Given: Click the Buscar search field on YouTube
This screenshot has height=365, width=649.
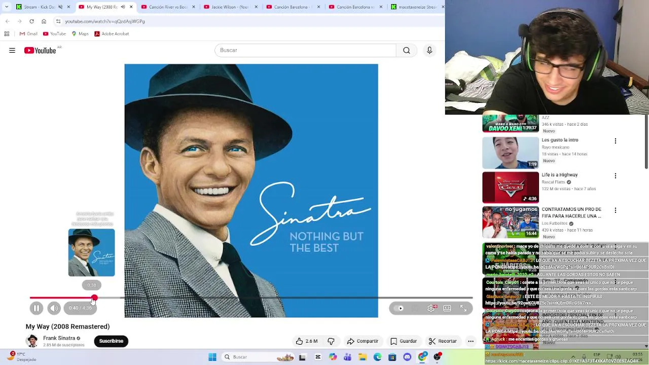Looking at the screenshot, I should [305, 50].
